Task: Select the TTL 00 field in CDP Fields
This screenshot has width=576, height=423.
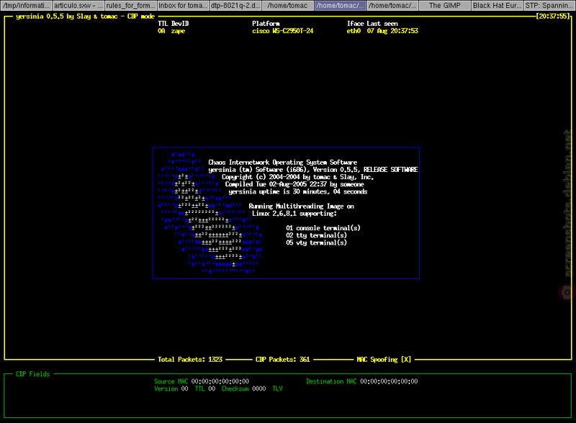Action: [x=205, y=389]
